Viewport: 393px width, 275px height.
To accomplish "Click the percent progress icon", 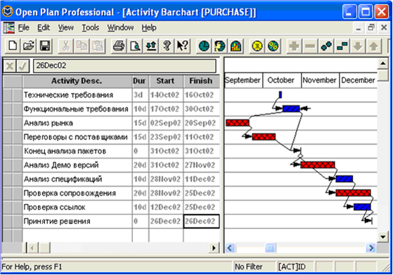I will 273,46.
